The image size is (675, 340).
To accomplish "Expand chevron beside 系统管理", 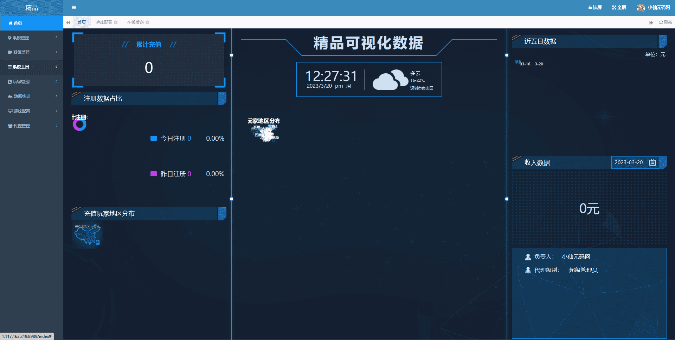I will tap(56, 38).
